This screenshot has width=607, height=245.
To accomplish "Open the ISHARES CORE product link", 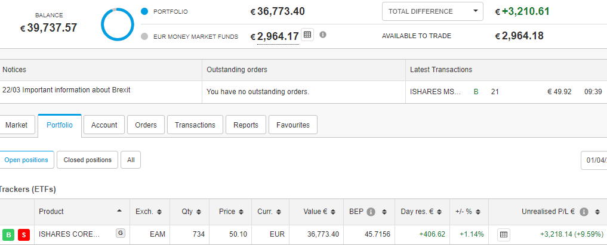I will click(x=69, y=234).
